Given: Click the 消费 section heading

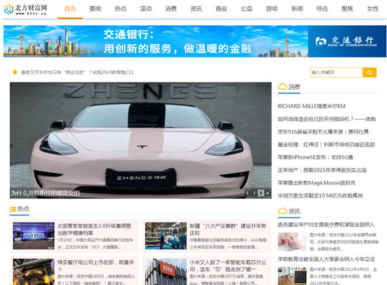Looking at the screenshot, I should tap(294, 87).
